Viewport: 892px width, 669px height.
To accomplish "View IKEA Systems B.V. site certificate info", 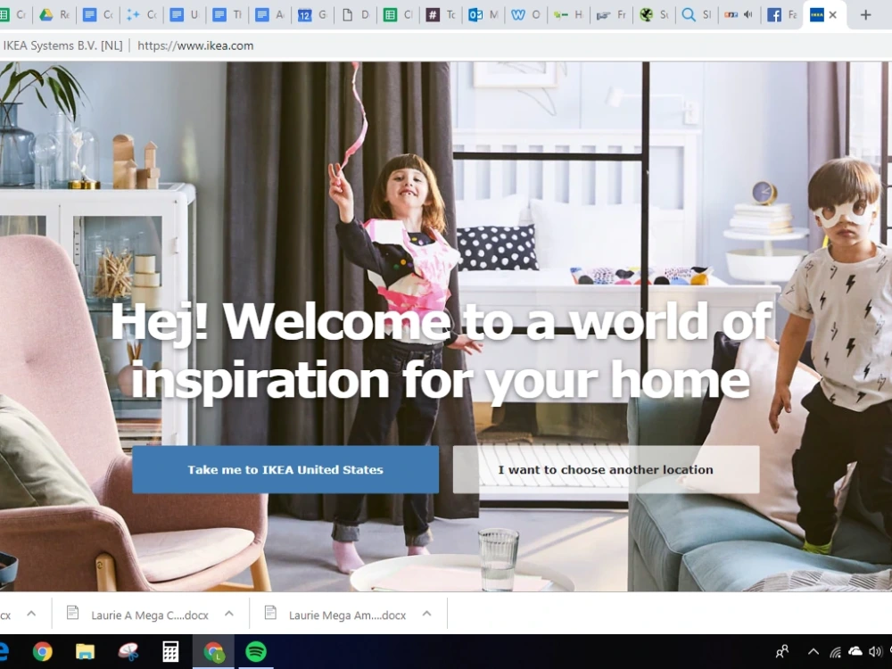I will point(62,45).
